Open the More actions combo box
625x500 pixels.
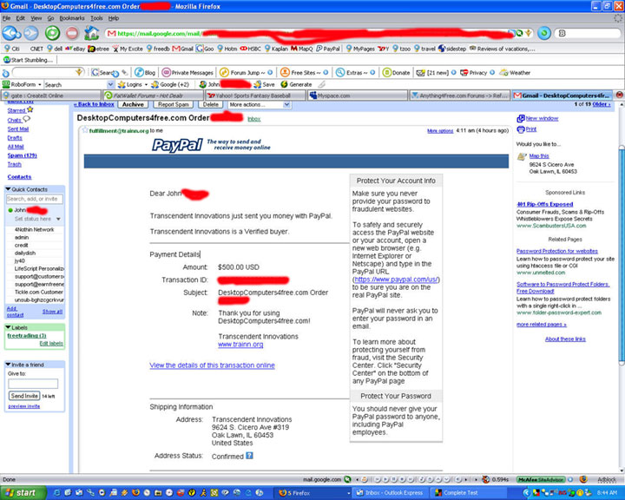260,104
